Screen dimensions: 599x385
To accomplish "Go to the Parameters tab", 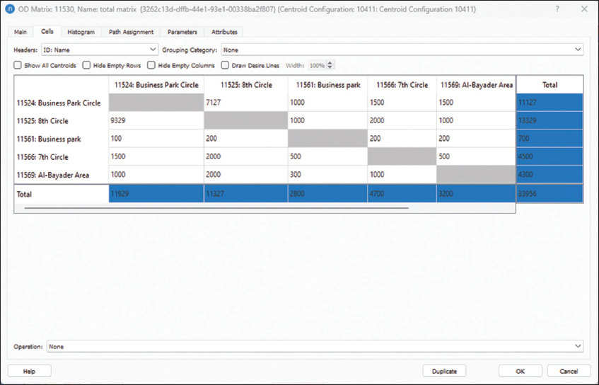I will [182, 32].
